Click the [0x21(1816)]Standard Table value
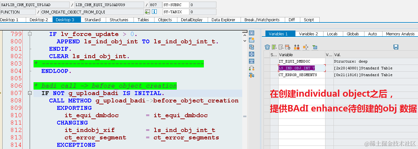This screenshot has height=149, width=418. click(375, 75)
